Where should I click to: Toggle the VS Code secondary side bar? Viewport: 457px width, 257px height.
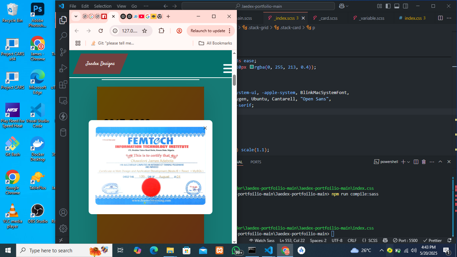click(x=405, y=6)
